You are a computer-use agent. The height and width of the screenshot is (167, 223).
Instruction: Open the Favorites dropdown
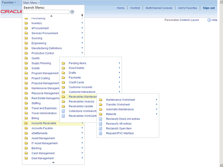point(9,2)
